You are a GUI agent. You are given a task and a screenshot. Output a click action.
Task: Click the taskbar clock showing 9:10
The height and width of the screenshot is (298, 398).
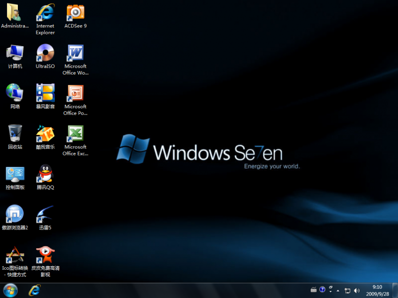pos(378,291)
